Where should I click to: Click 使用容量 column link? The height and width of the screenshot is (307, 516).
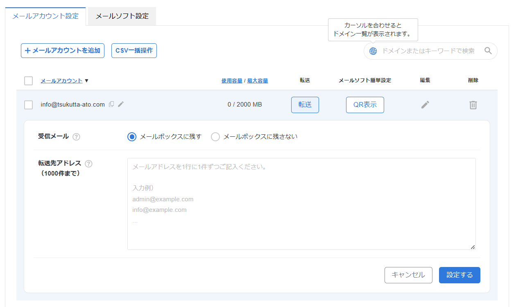point(232,81)
